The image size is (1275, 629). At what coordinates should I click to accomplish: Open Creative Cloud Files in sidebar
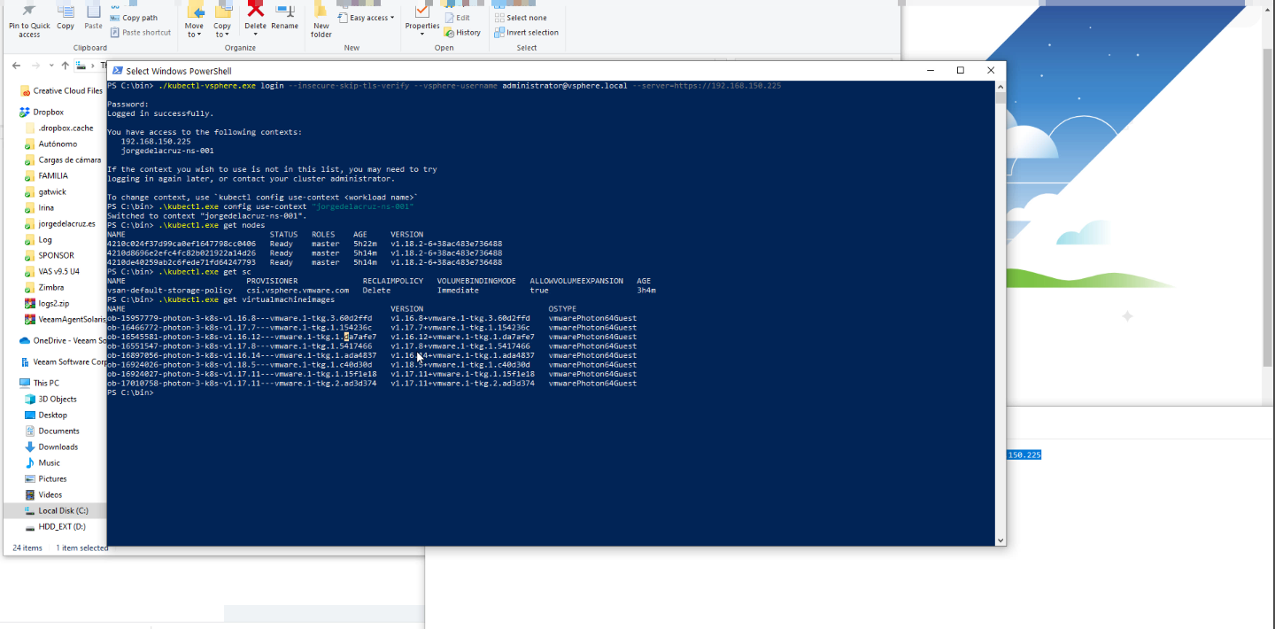coord(60,90)
